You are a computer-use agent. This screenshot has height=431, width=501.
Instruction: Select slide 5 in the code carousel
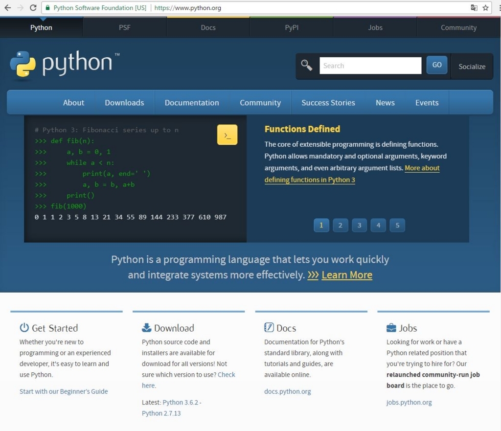pos(397,225)
